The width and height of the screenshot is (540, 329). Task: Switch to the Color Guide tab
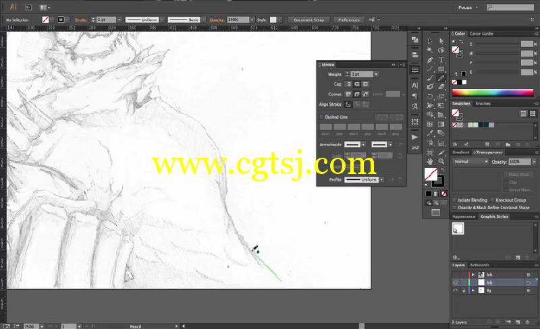(x=481, y=34)
